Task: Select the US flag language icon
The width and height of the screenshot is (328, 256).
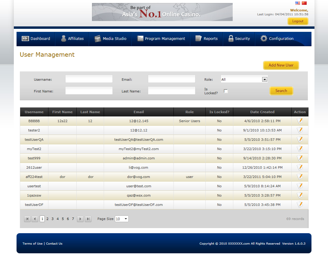Action: (x=298, y=3)
